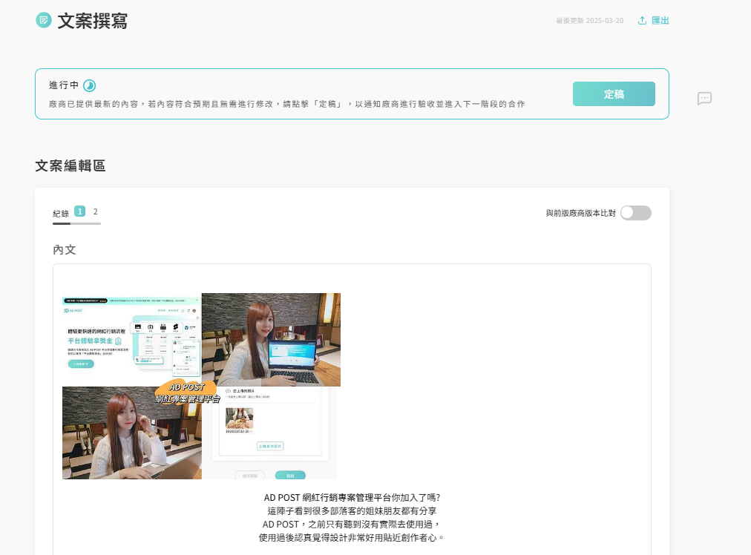
Task: Click the 最後更新 2025-03-20 date label
Action: (589, 21)
